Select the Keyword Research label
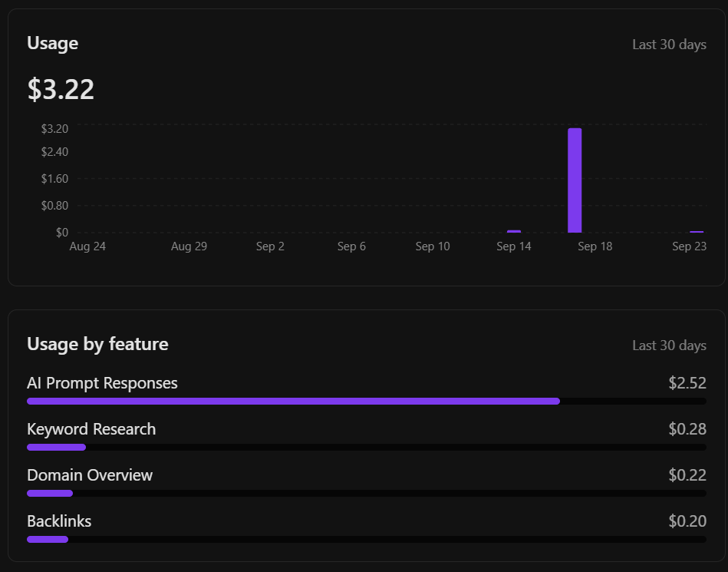The image size is (728, 572). (x=91, y=429)
